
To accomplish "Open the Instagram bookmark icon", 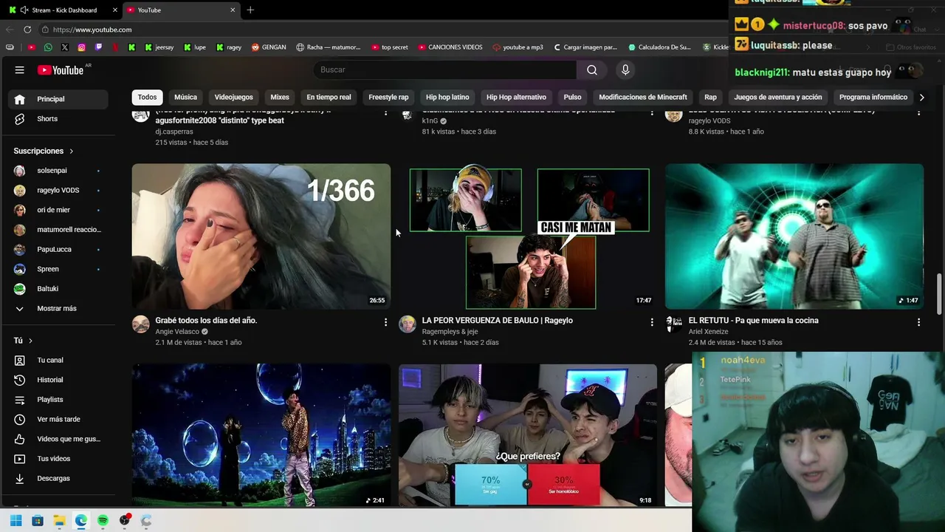I will 81,47.
